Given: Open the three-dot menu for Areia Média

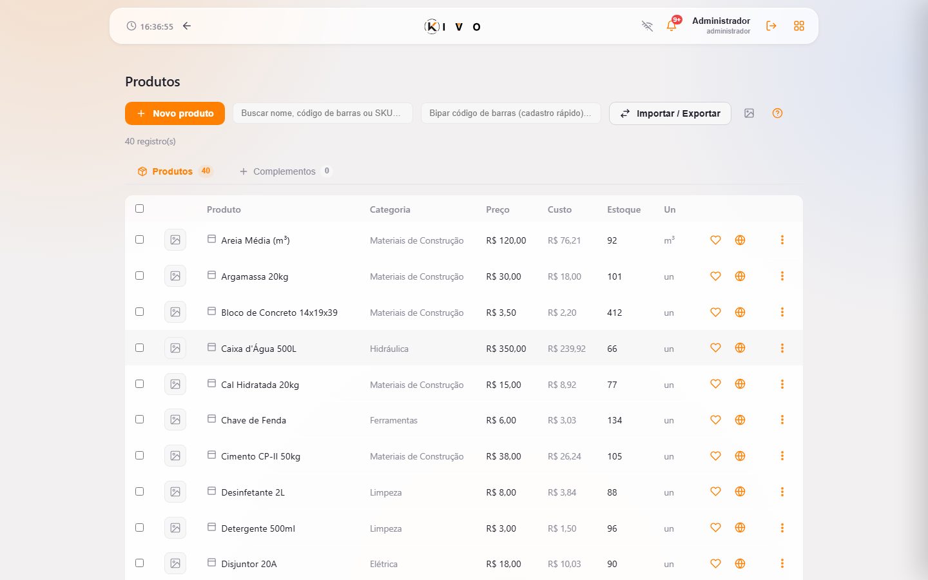Looking at the screenshot, I should pos(782,240).
